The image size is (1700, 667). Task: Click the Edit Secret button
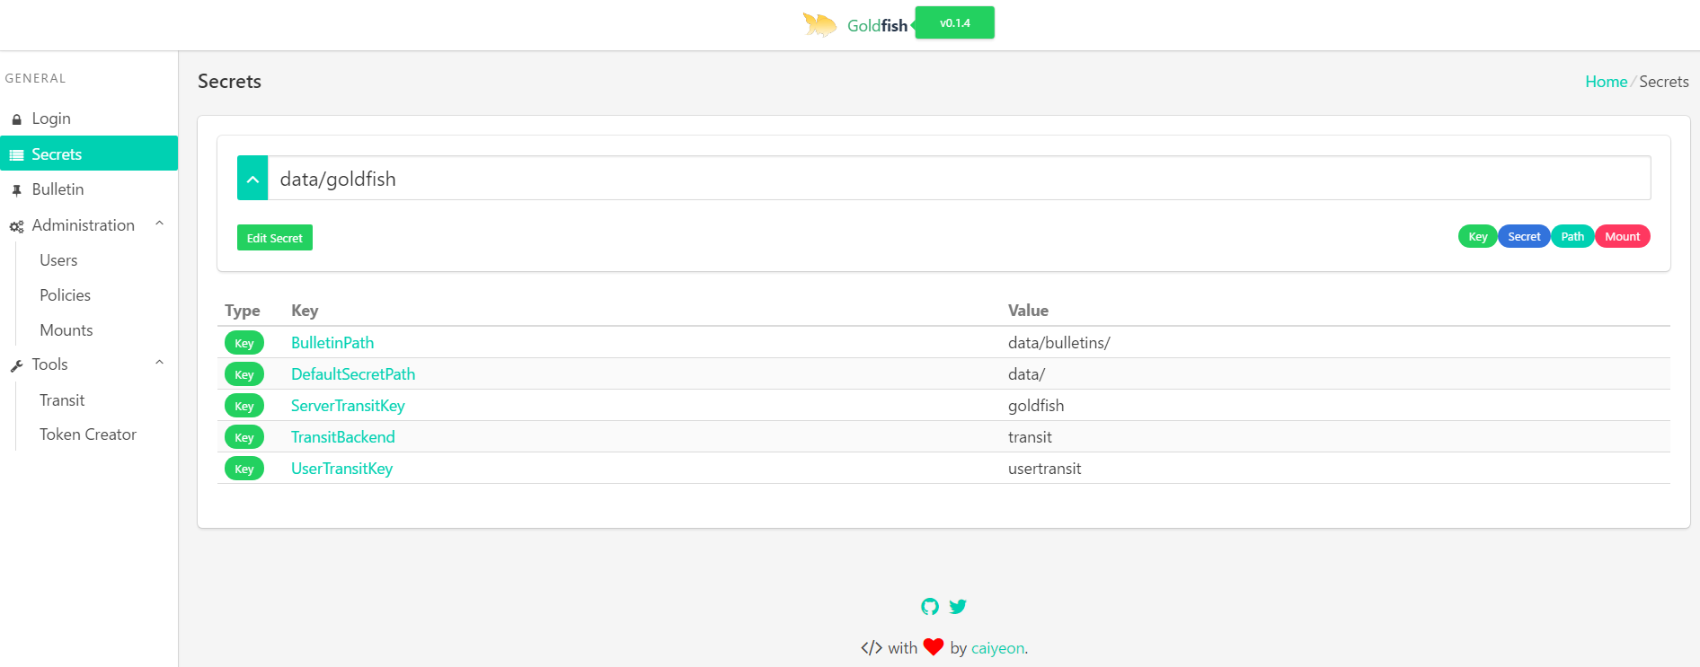275,238
